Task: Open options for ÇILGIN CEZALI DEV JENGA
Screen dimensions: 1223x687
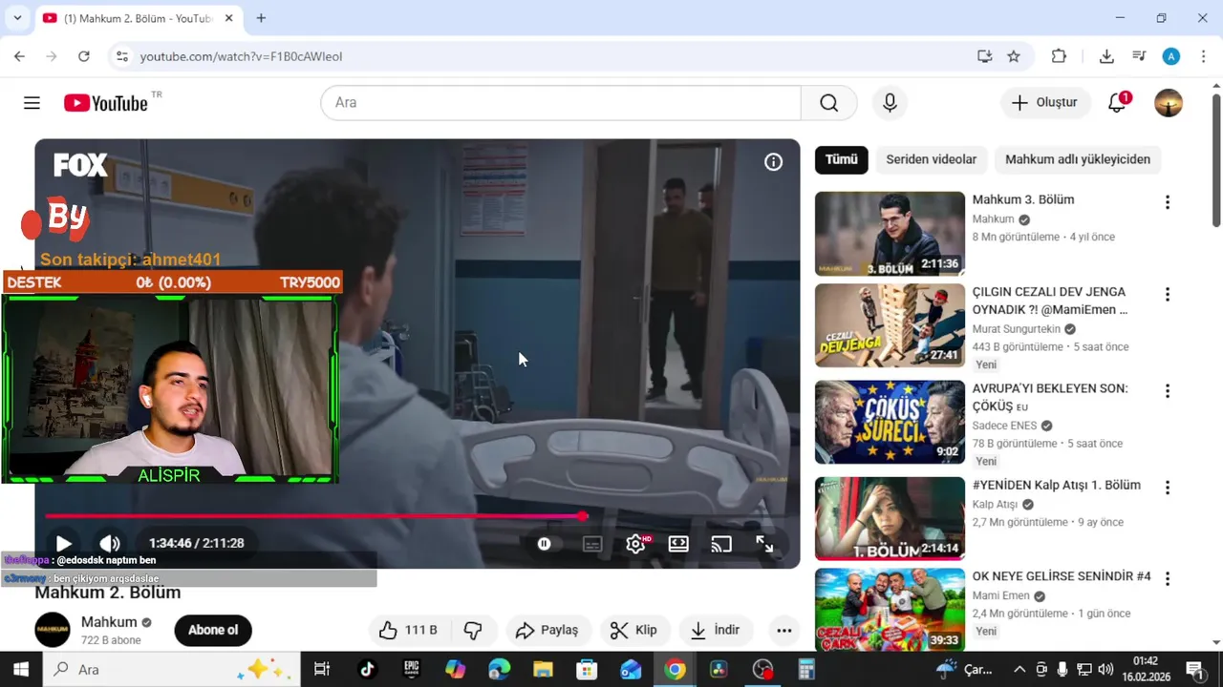Action: tap(1167, 295)
